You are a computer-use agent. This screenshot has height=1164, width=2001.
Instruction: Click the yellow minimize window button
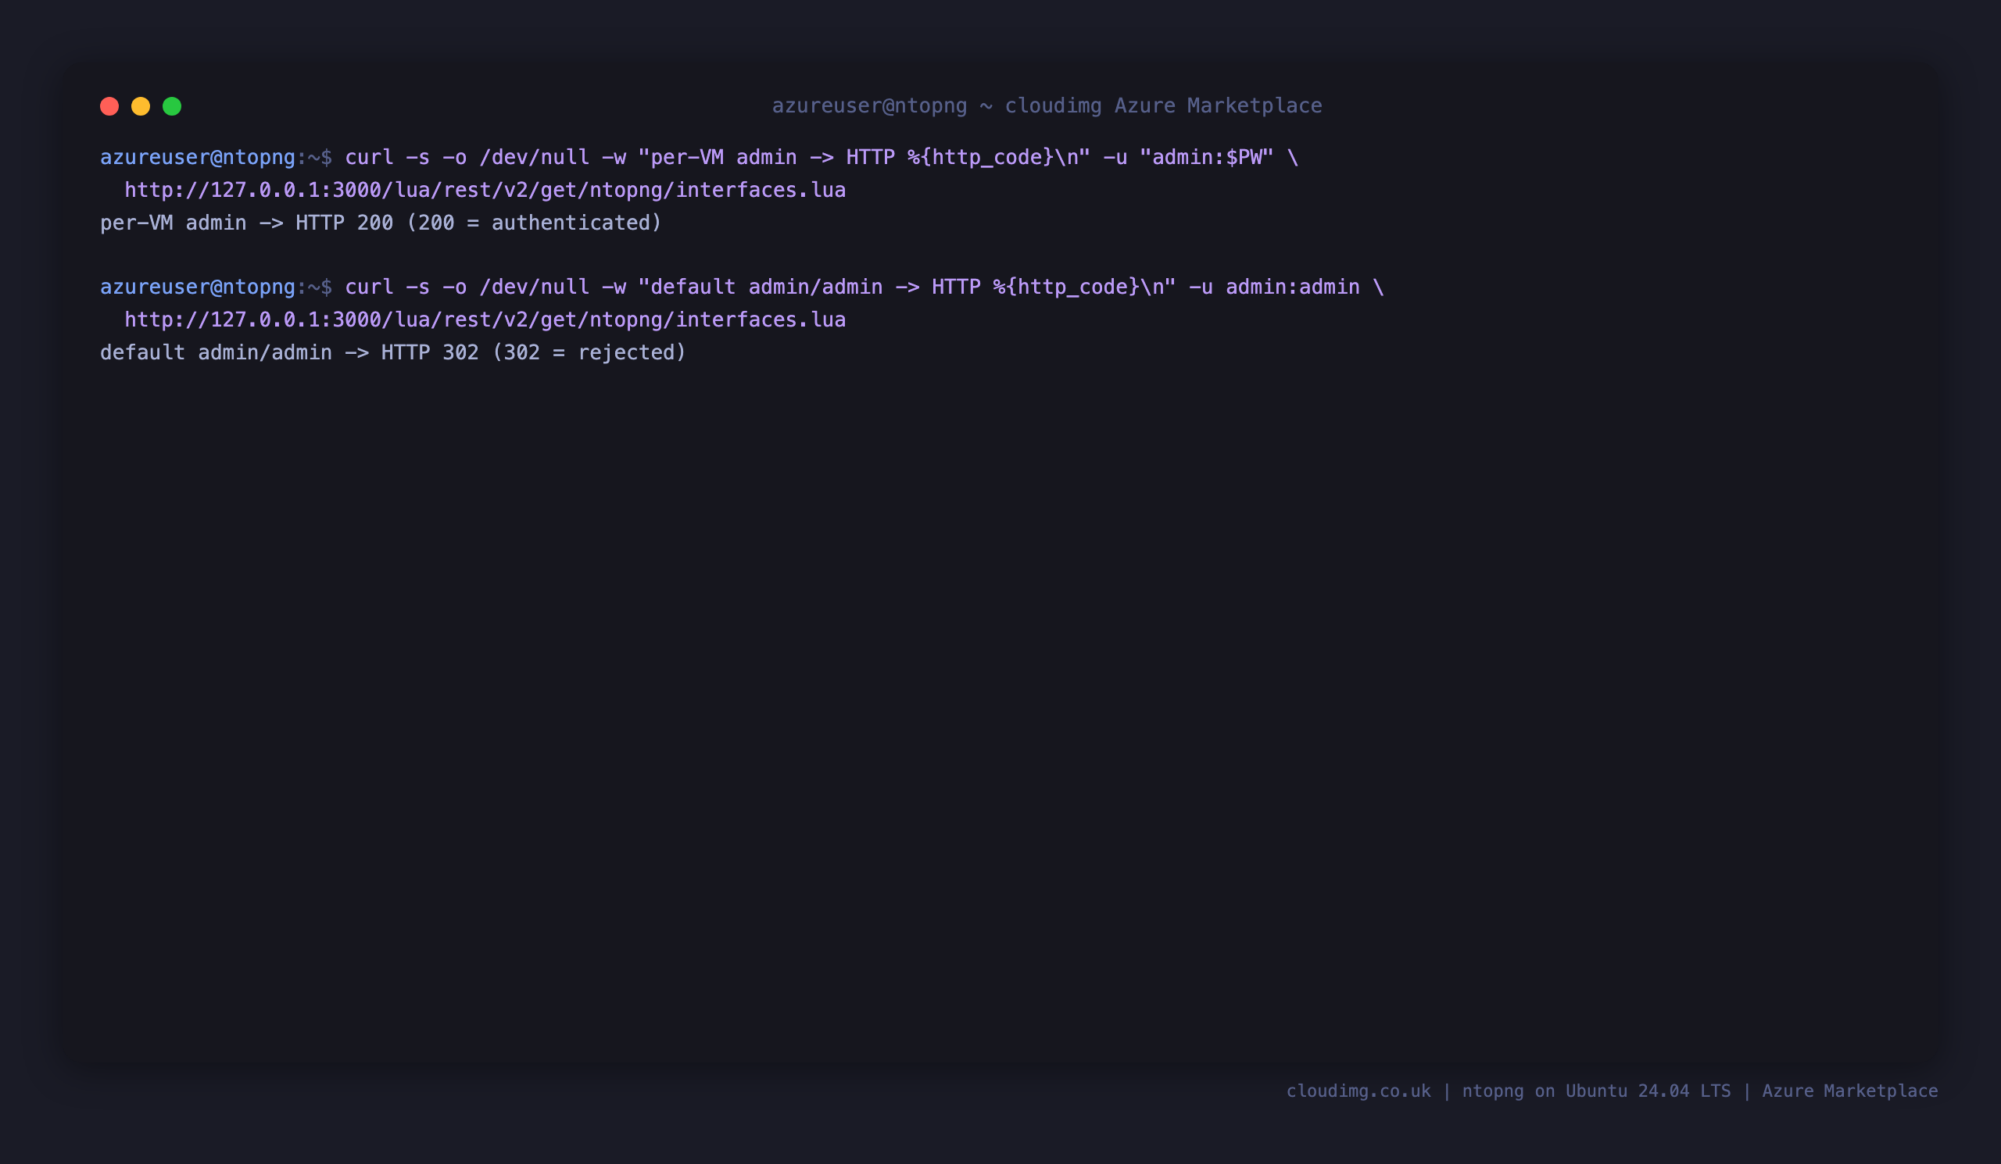coord(141,106)
